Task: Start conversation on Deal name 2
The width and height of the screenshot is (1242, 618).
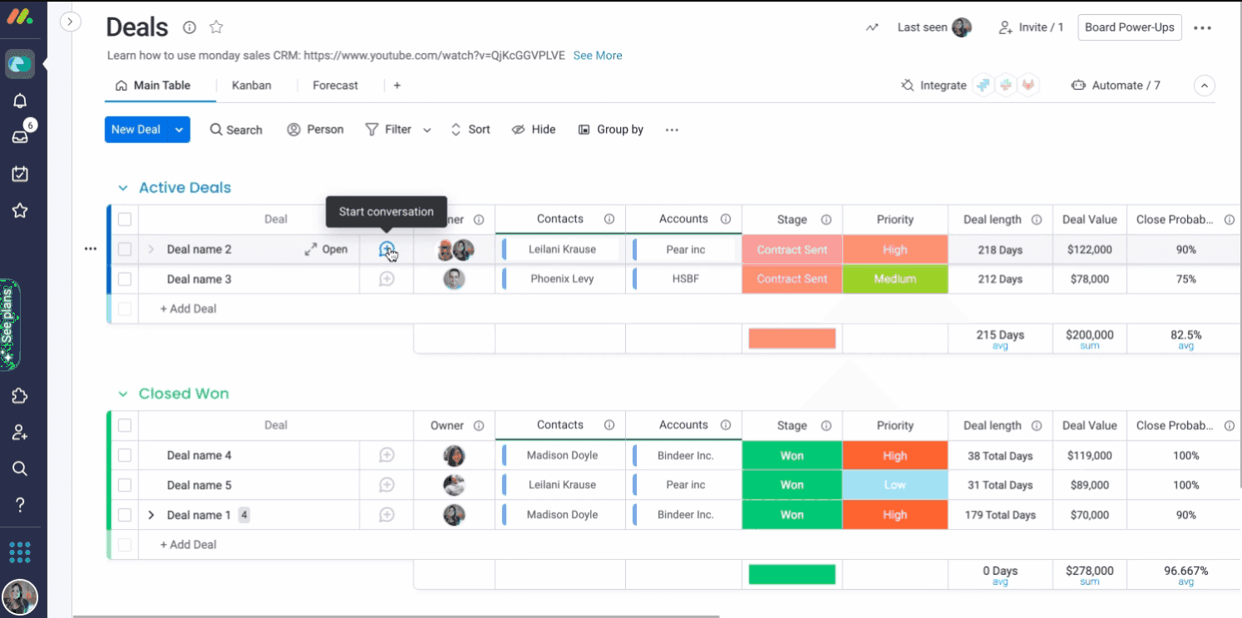Action: click(x=386, y=248)
